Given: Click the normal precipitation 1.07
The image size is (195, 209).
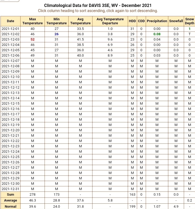Looking at the screenshot, I should [x=157, y=207].
